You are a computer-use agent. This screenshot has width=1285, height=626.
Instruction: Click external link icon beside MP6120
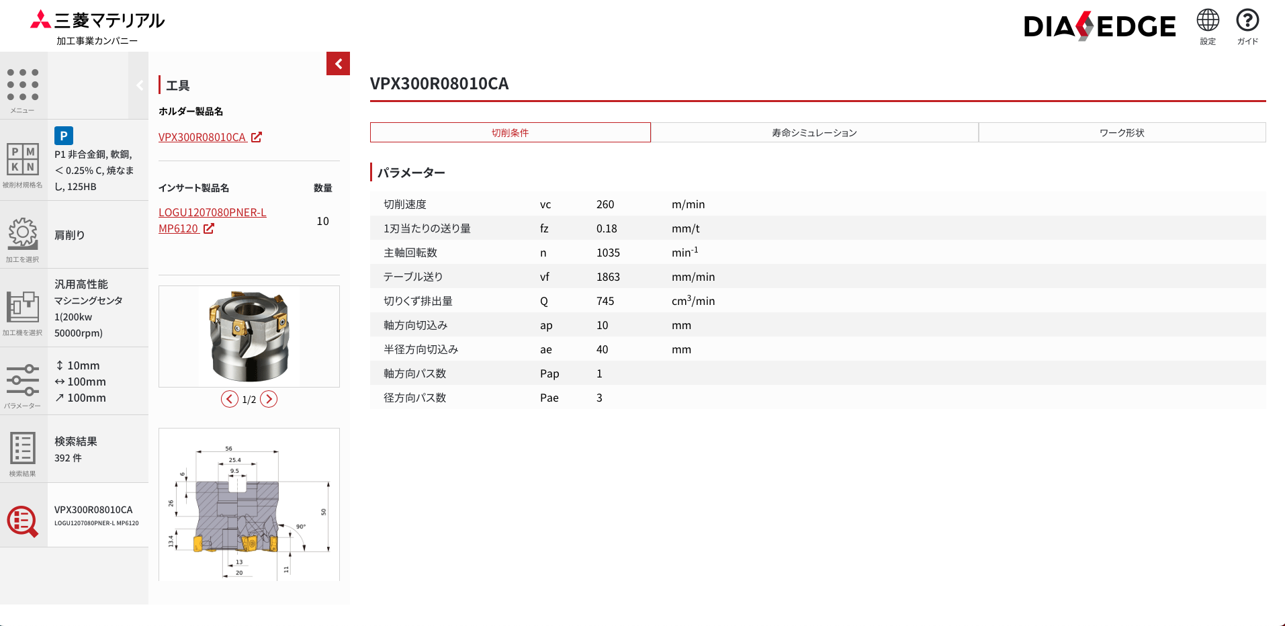click(209, 228)
